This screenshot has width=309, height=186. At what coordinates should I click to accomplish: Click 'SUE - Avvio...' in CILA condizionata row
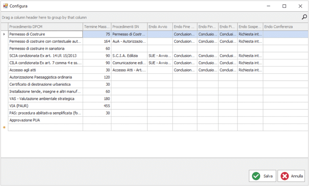point(160,63)
